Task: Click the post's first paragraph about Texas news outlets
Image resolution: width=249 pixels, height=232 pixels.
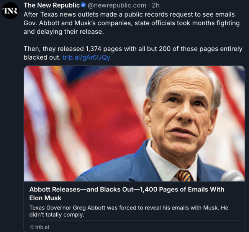Action: 131,23
